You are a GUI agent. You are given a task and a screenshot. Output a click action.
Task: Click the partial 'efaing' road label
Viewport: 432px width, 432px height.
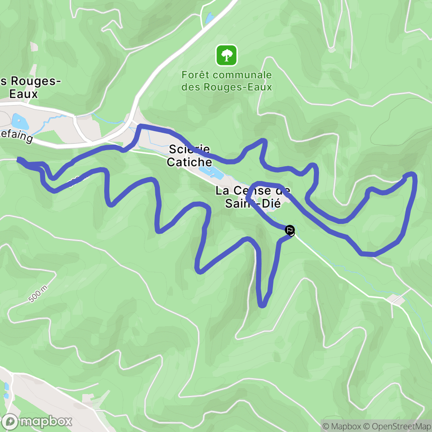coord(16,136)
